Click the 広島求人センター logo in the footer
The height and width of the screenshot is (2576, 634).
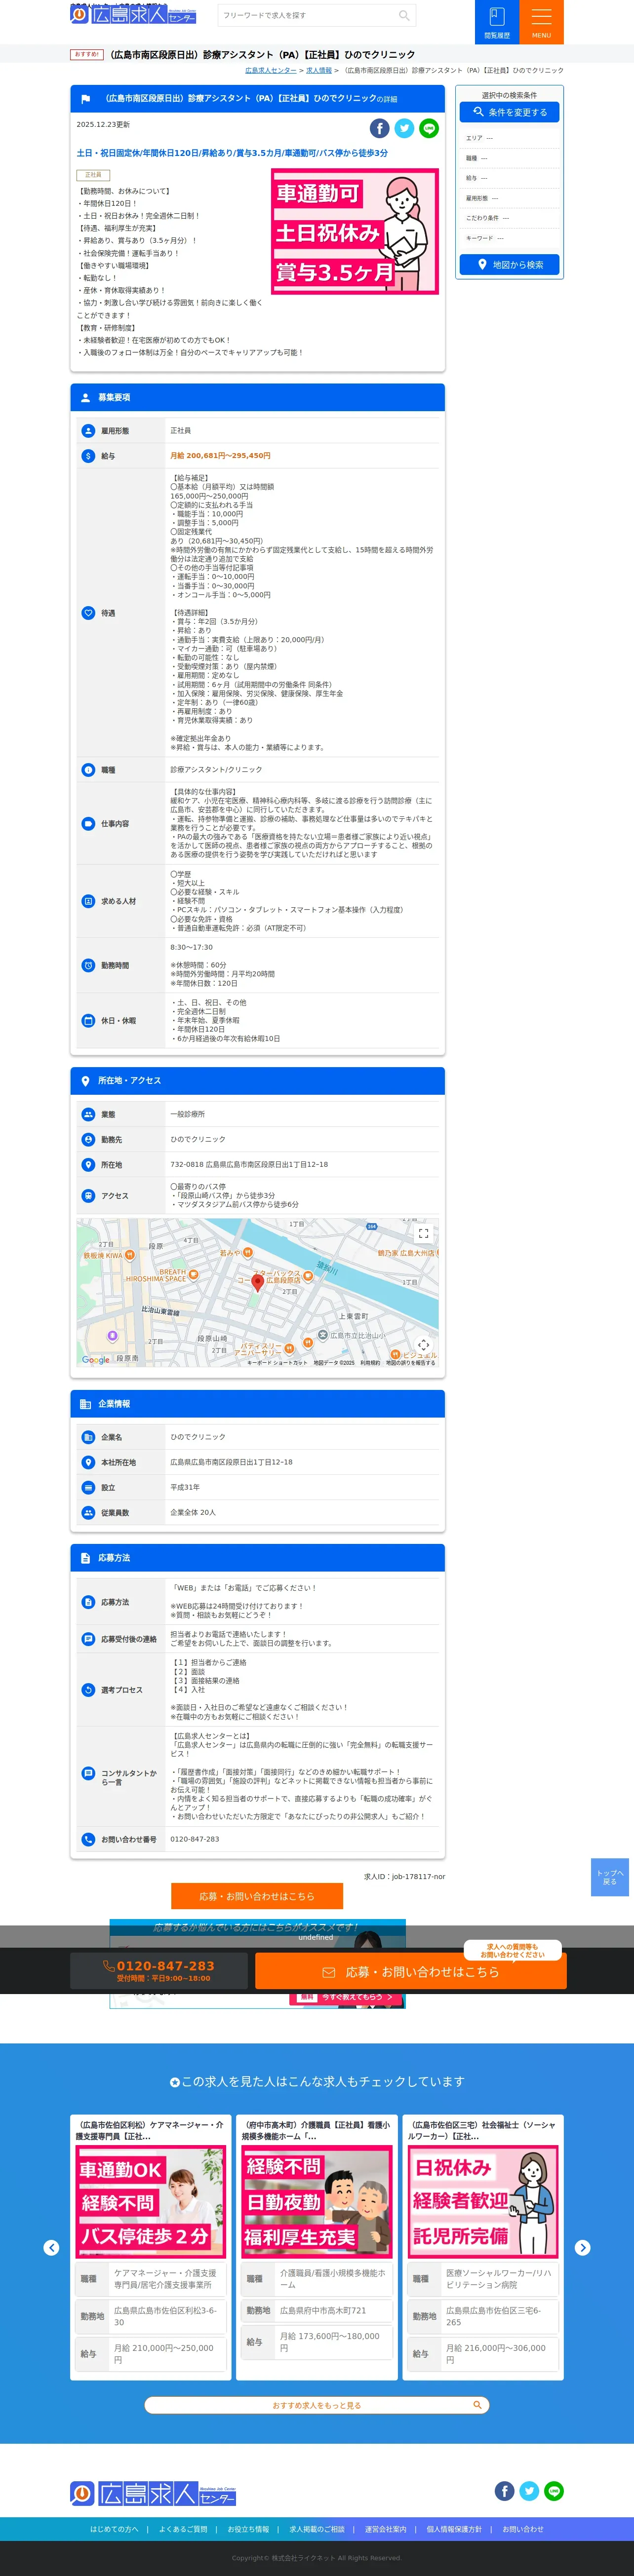point(153,2493)
